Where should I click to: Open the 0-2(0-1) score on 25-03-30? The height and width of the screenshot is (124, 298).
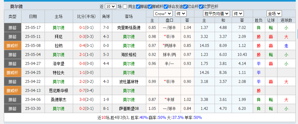[87, 109]
